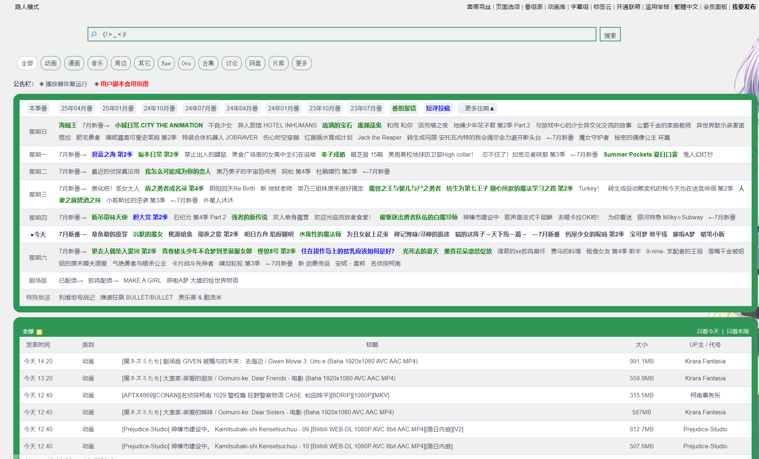Select the 动画 category tab

click(x=51, y=63)
